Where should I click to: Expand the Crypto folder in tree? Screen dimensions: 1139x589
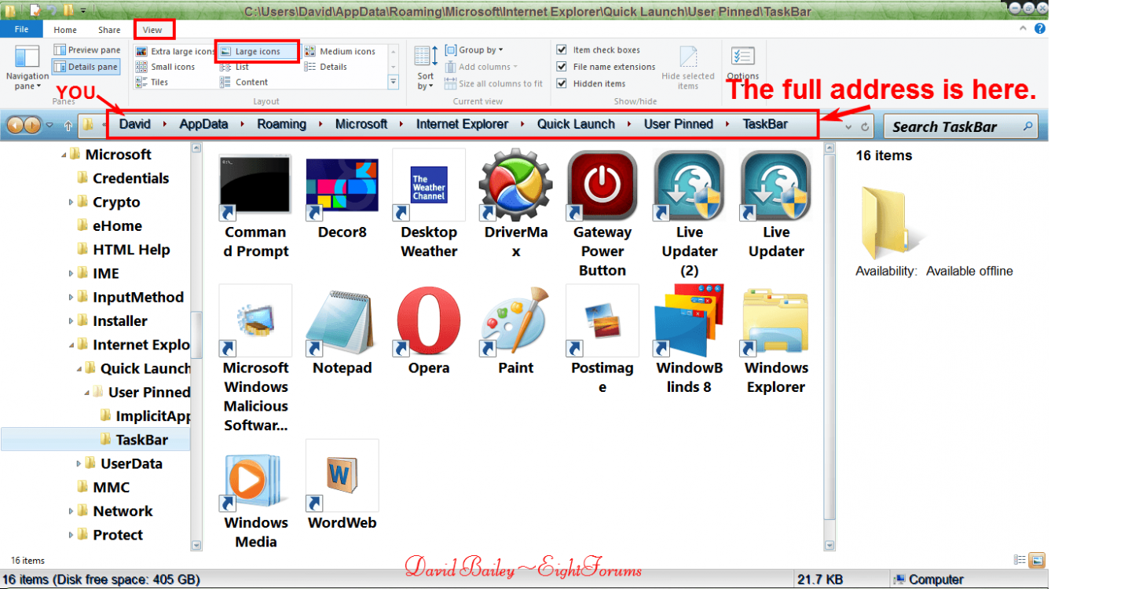(x=71, y=203)
